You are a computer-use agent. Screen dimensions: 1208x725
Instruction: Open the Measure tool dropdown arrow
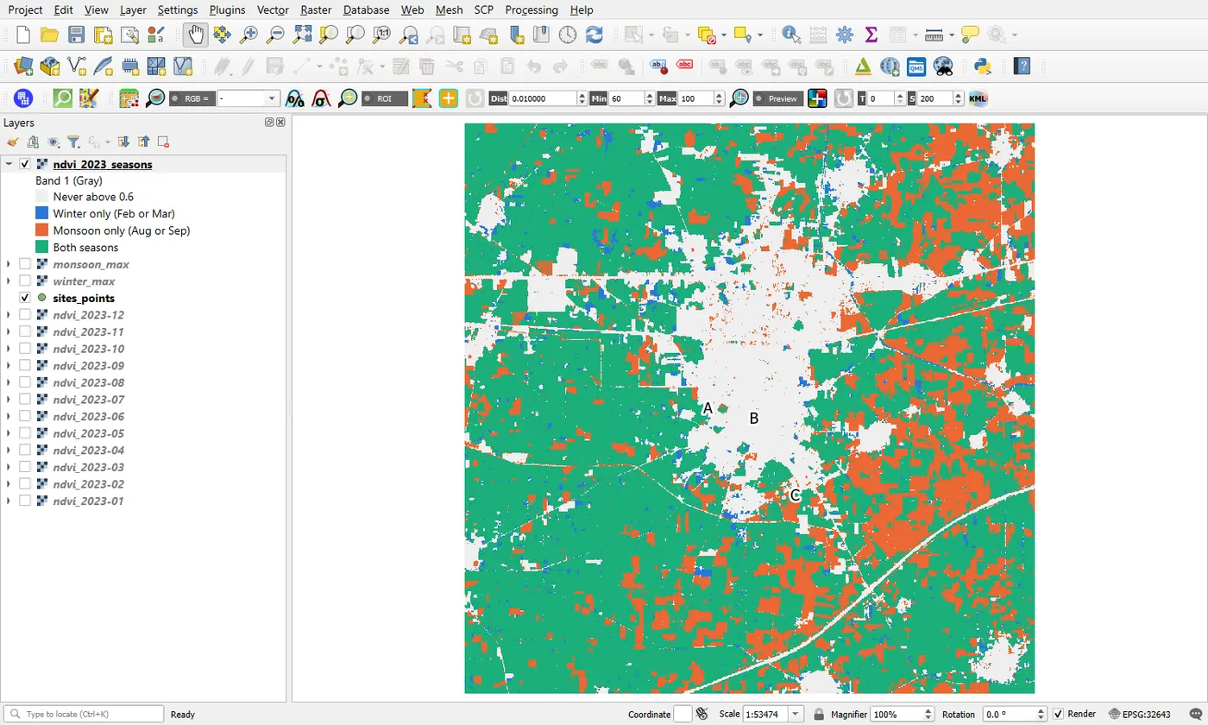click(x=952, y=35)
